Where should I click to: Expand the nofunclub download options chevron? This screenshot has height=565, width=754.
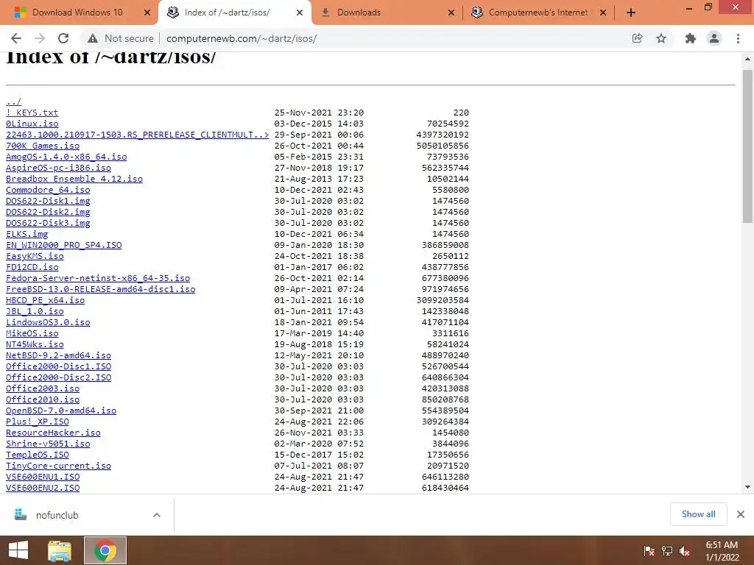click(x=156, y=515)
